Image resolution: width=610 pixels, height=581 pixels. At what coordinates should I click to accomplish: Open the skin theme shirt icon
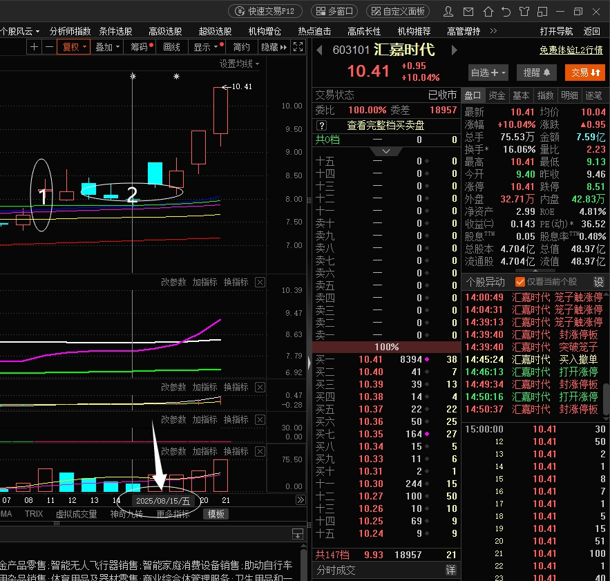(x=524, y=11)
